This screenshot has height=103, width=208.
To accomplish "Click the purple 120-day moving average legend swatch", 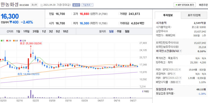I will click(x=20, y=41).
